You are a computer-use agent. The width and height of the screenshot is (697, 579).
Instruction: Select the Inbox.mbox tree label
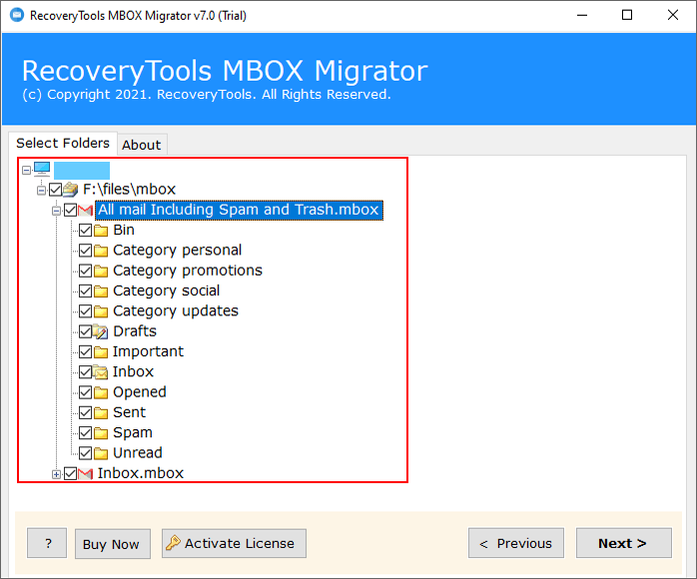(141, 474)
